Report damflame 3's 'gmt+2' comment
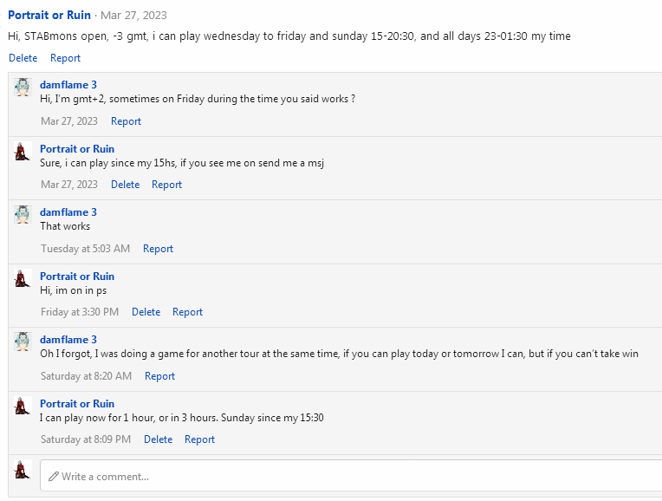 point(126,121)
